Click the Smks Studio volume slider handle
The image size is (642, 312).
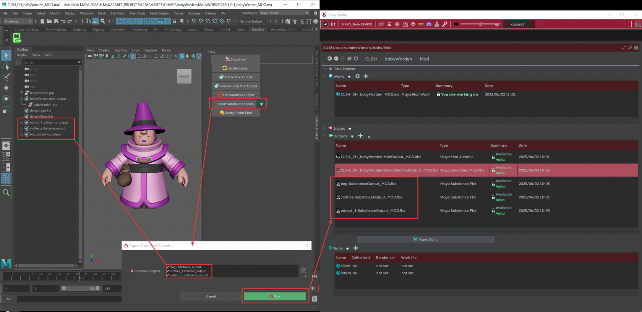click(x=480, y=24)
